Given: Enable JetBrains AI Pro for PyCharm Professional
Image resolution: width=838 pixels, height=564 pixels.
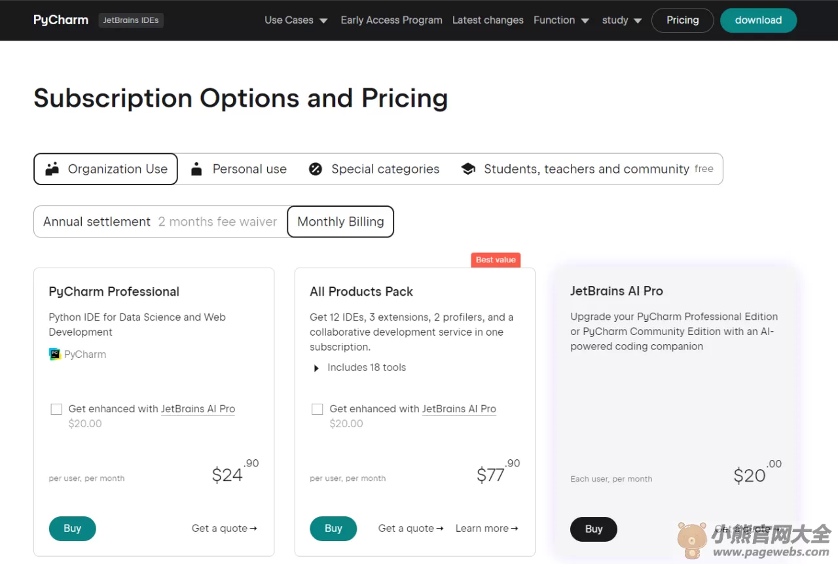Looking at the screenshot, I should point(56,409).
